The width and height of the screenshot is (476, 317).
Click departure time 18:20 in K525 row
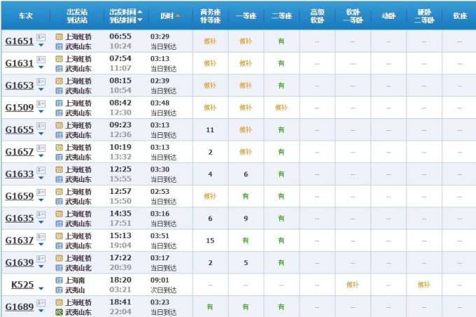(120, 280)
